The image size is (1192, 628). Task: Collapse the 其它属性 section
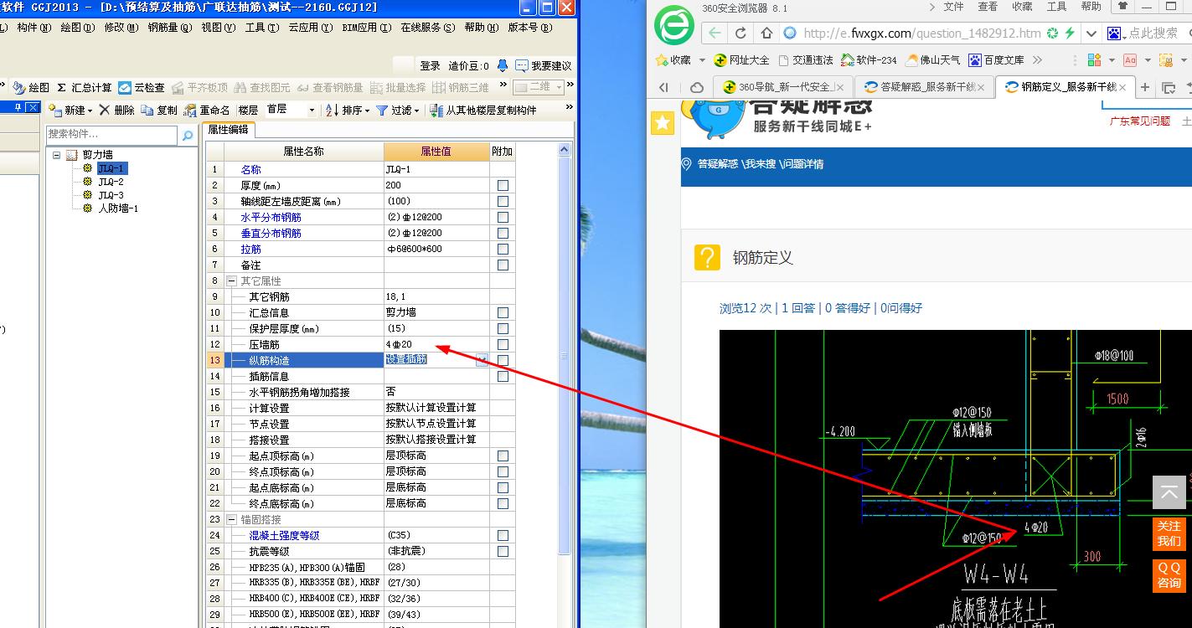232,281
